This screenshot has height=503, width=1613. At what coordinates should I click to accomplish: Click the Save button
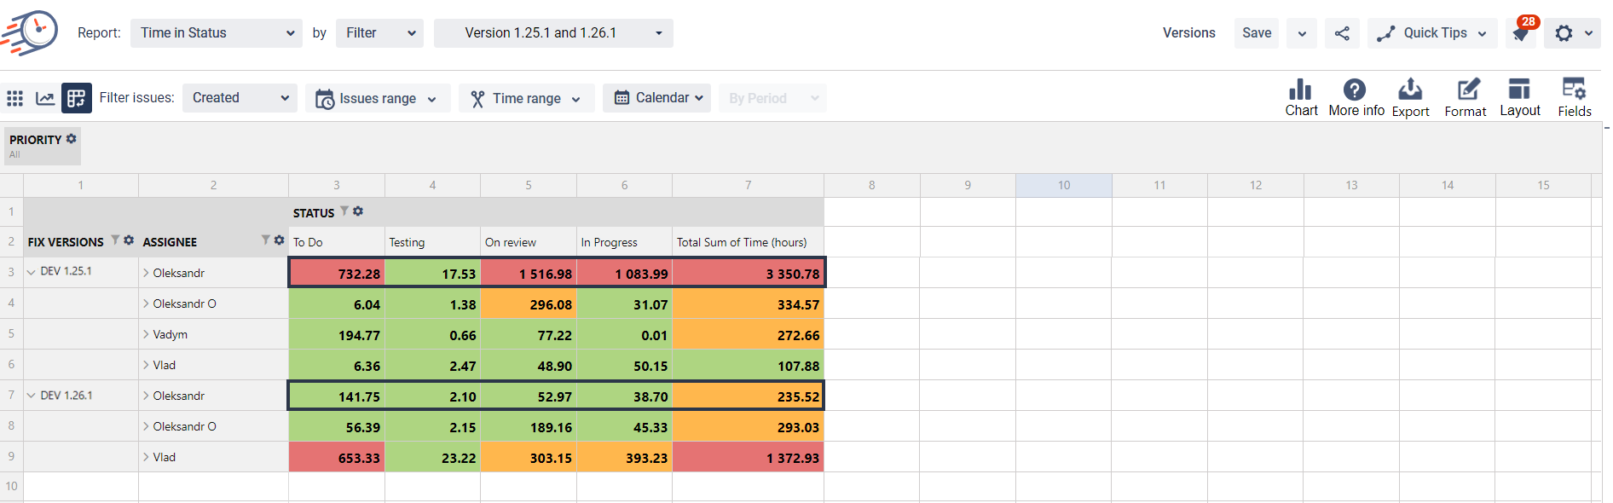(x=1256, y=33)
